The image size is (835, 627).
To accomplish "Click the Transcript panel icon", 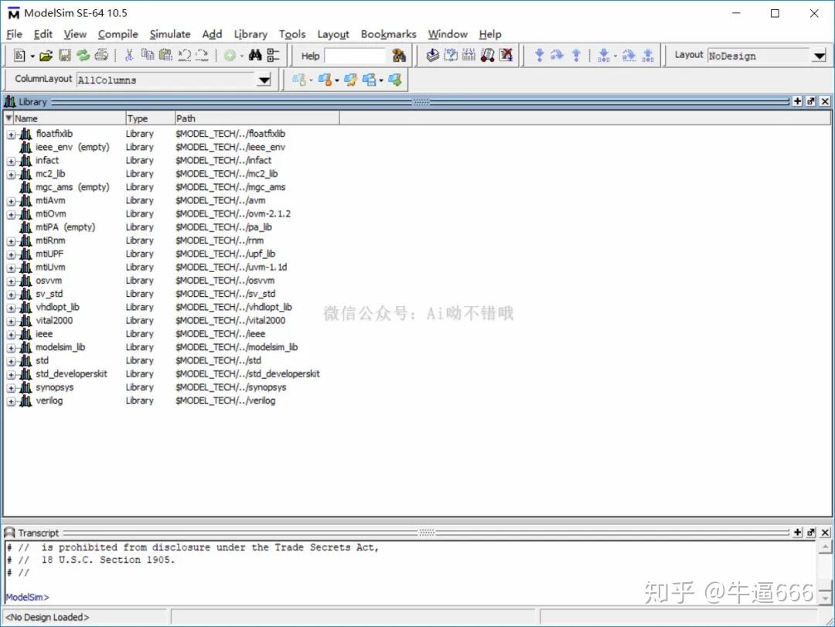I will 9,532.
